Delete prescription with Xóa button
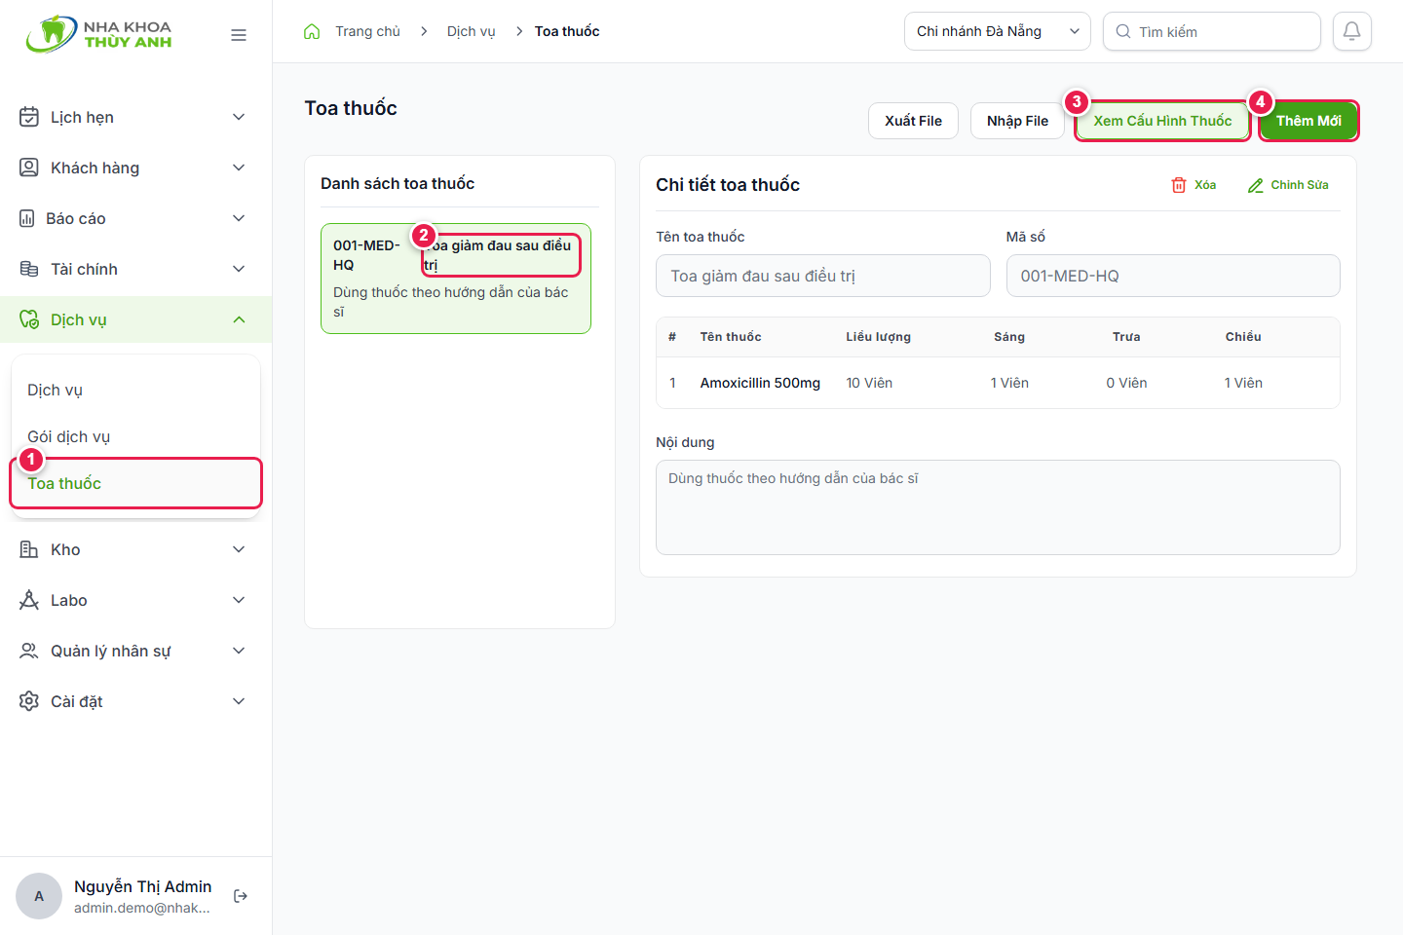This screenshot has width=1403, height=935. (1194, 185)
